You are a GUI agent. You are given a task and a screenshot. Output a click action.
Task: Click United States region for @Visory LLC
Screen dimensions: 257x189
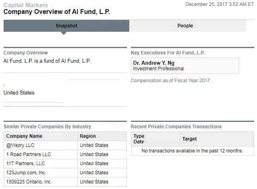(x=94, y=145)
